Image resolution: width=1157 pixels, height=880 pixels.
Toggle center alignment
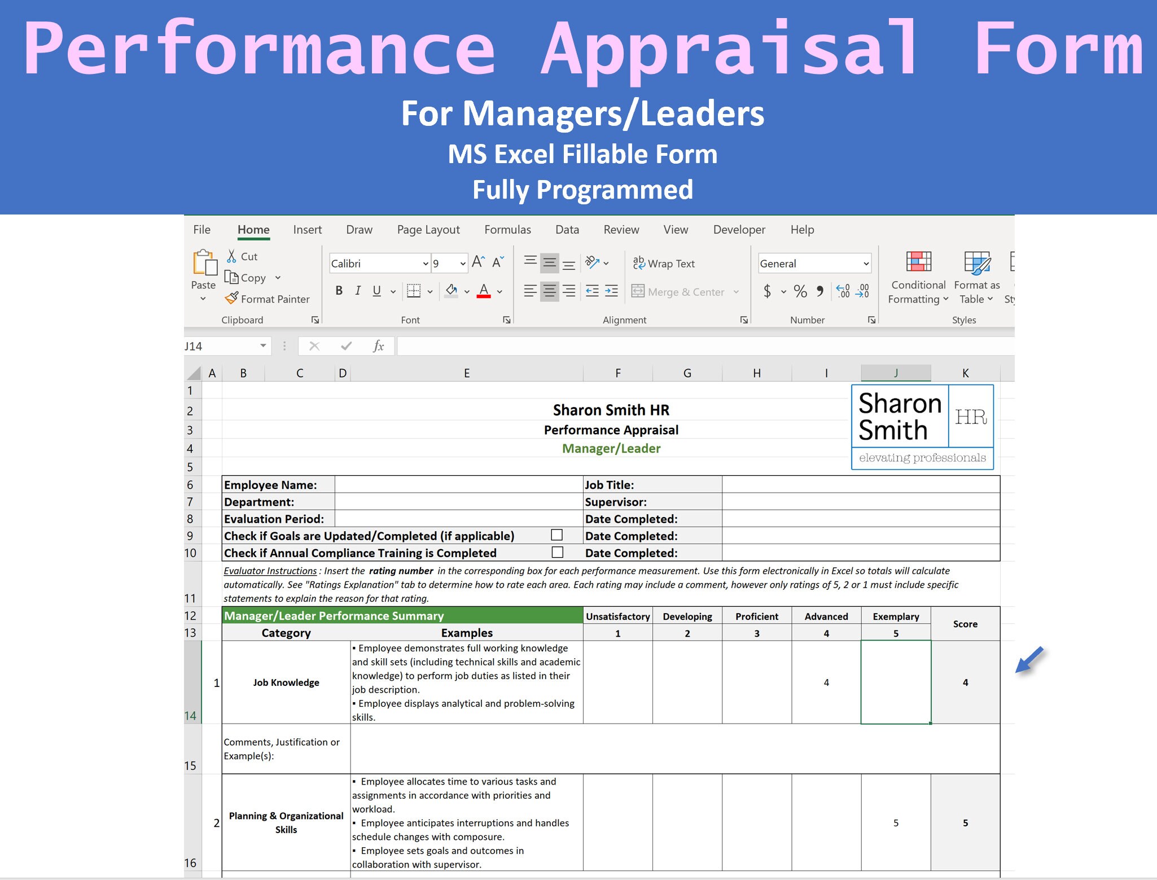pos(549,290)
